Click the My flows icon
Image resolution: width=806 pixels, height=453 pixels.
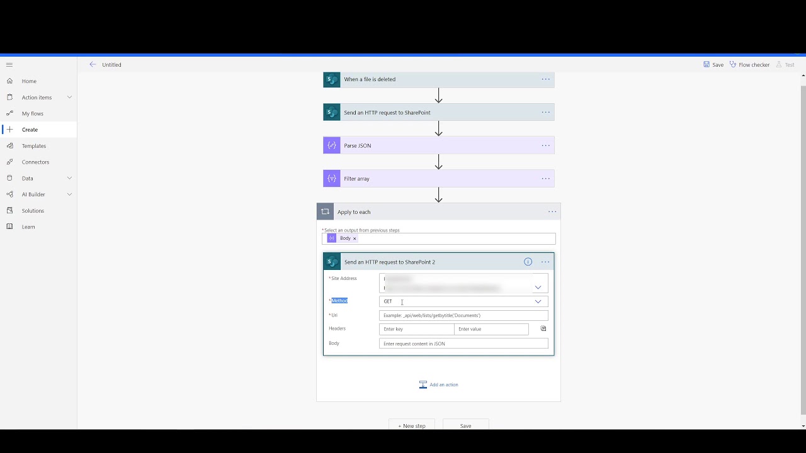[9, 113]
